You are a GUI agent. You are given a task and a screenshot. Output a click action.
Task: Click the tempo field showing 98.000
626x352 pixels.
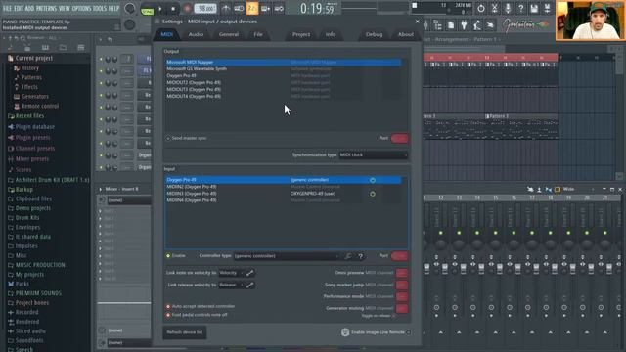205,9
